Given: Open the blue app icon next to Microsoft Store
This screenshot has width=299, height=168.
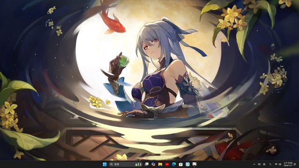Looking at the screenshot, I should [187, 164].
